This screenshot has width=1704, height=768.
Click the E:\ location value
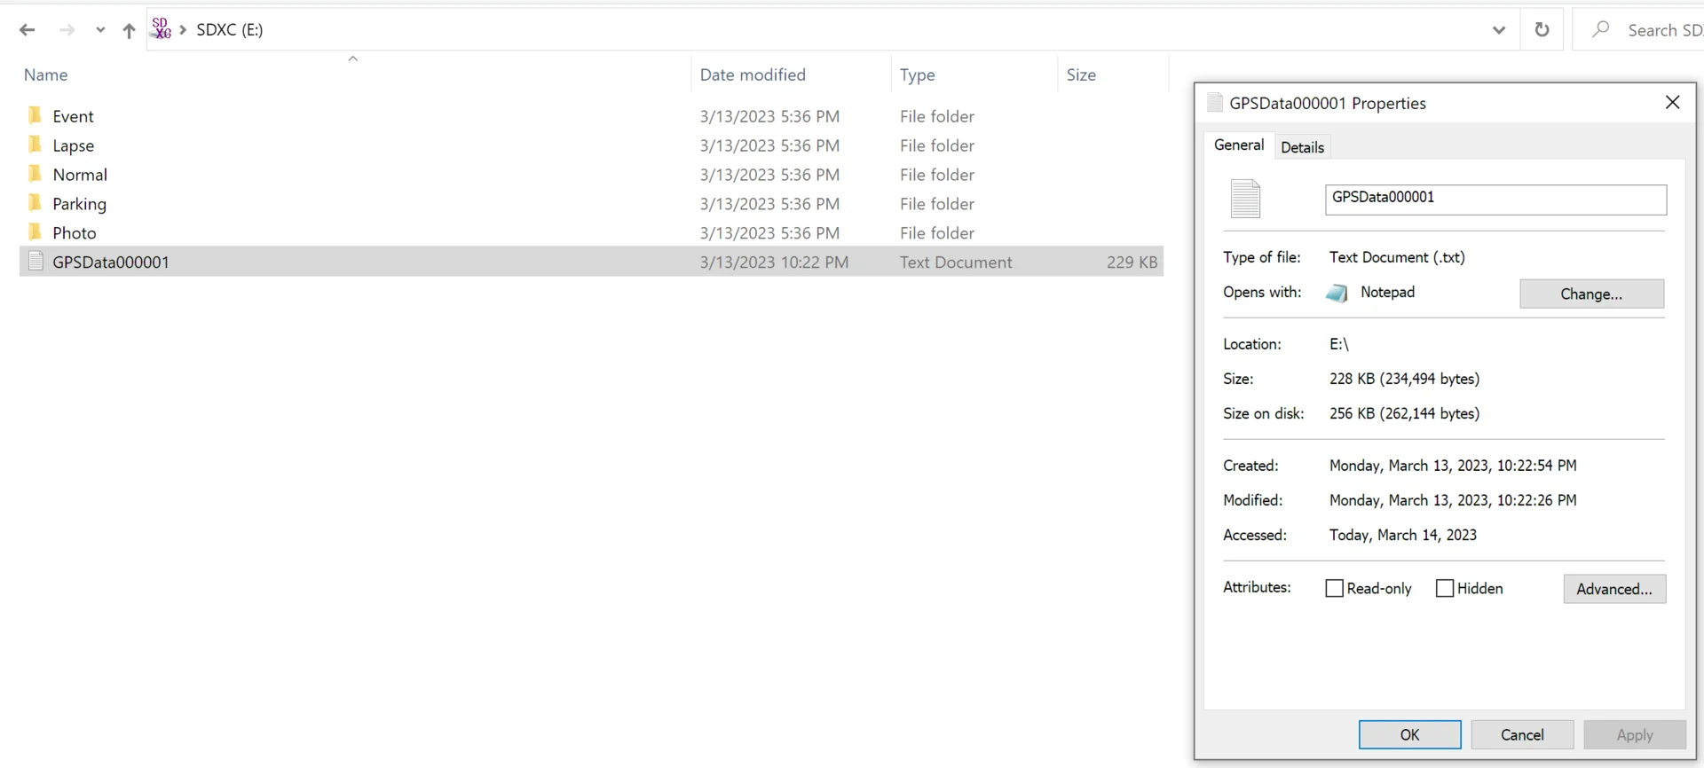[1338, 344]
